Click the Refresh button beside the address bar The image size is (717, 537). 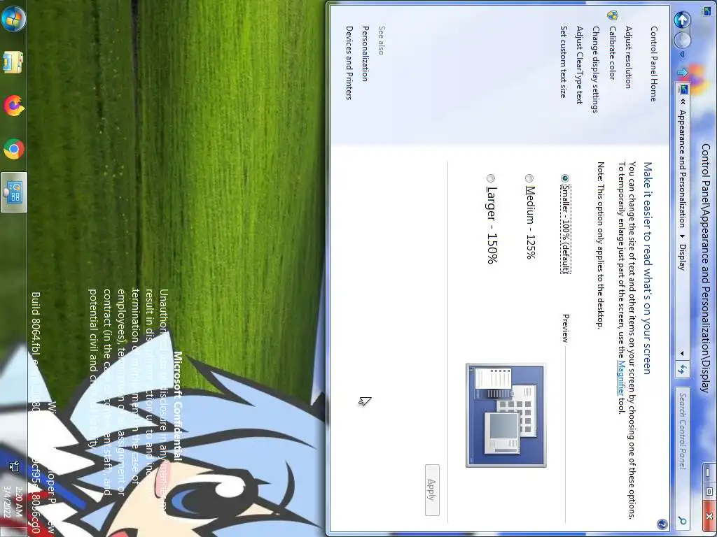click(682, 369)
